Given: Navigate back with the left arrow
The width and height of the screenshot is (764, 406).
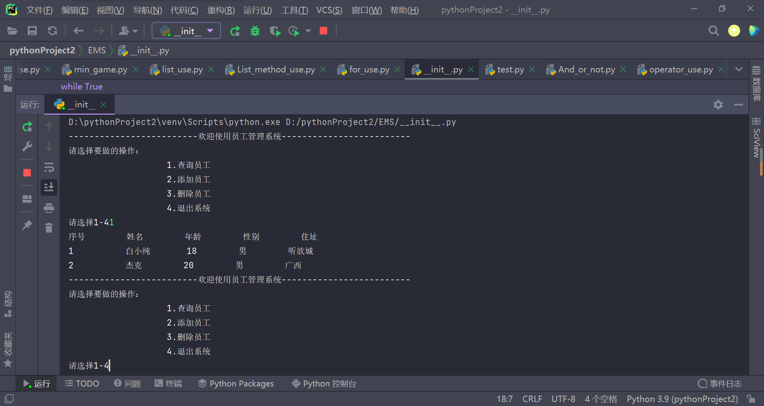Looking at the screenshot, I should tap(78, 31).
